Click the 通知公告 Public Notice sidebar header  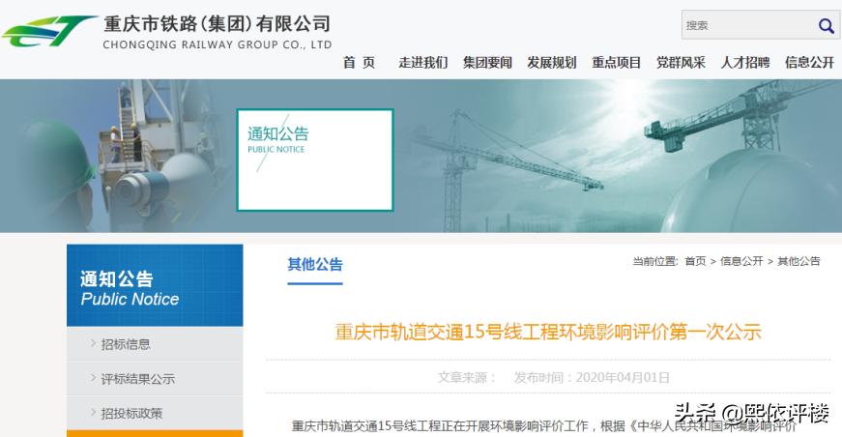(x=155, y=285)
